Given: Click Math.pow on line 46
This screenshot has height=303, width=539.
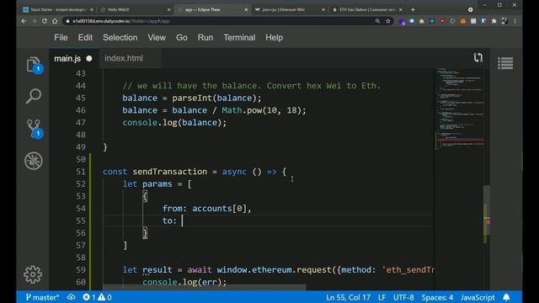Looking at the screenshot, I should pyautogui.click(x=242, y=110).
